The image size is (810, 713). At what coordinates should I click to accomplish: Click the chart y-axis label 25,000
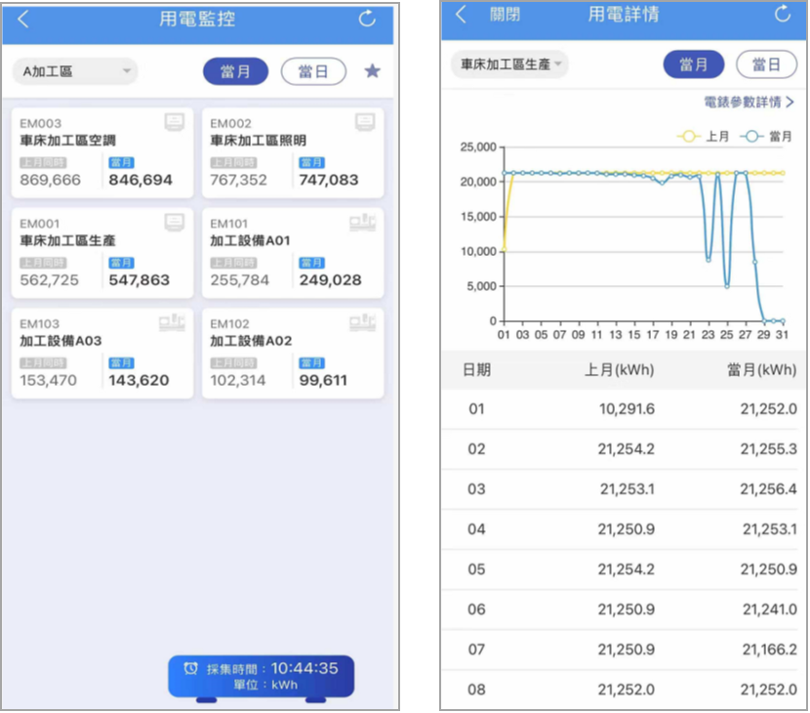478,147
